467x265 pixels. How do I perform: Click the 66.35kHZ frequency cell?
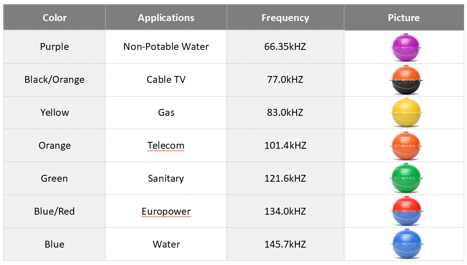pyautogui.click(x=285, y=47)
